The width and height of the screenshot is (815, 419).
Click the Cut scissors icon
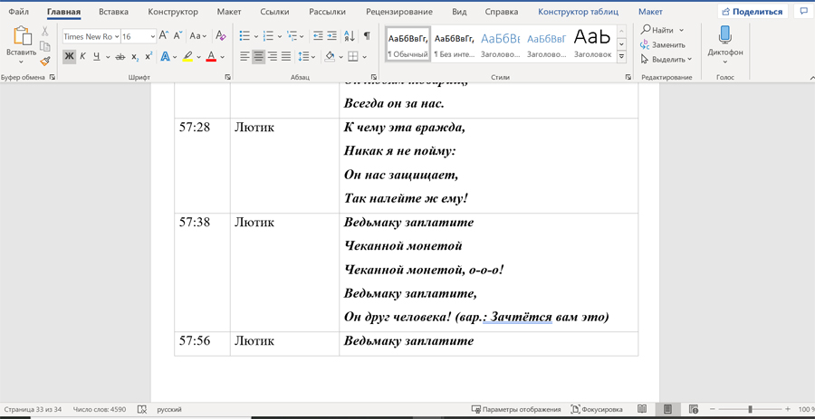tap(45, 31)
